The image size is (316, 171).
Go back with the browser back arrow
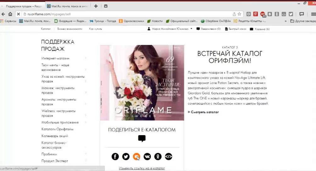[3, 14]
